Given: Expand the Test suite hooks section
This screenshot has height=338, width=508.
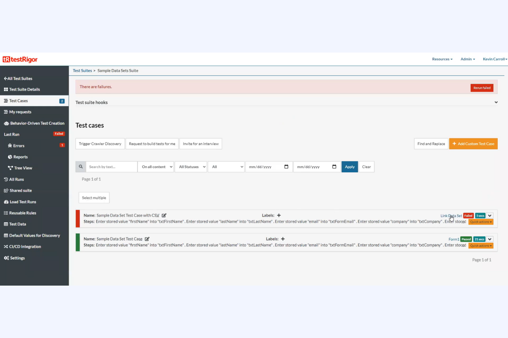Looking at the screenshot, I should [x=496, y=102].
